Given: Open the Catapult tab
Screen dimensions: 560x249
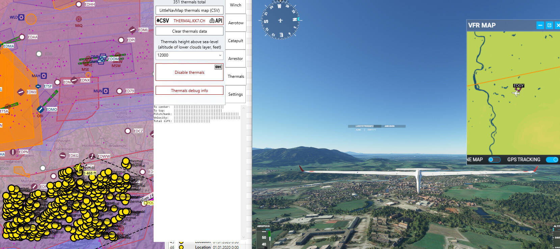Looking at the screenshot, I should (235, 41).
